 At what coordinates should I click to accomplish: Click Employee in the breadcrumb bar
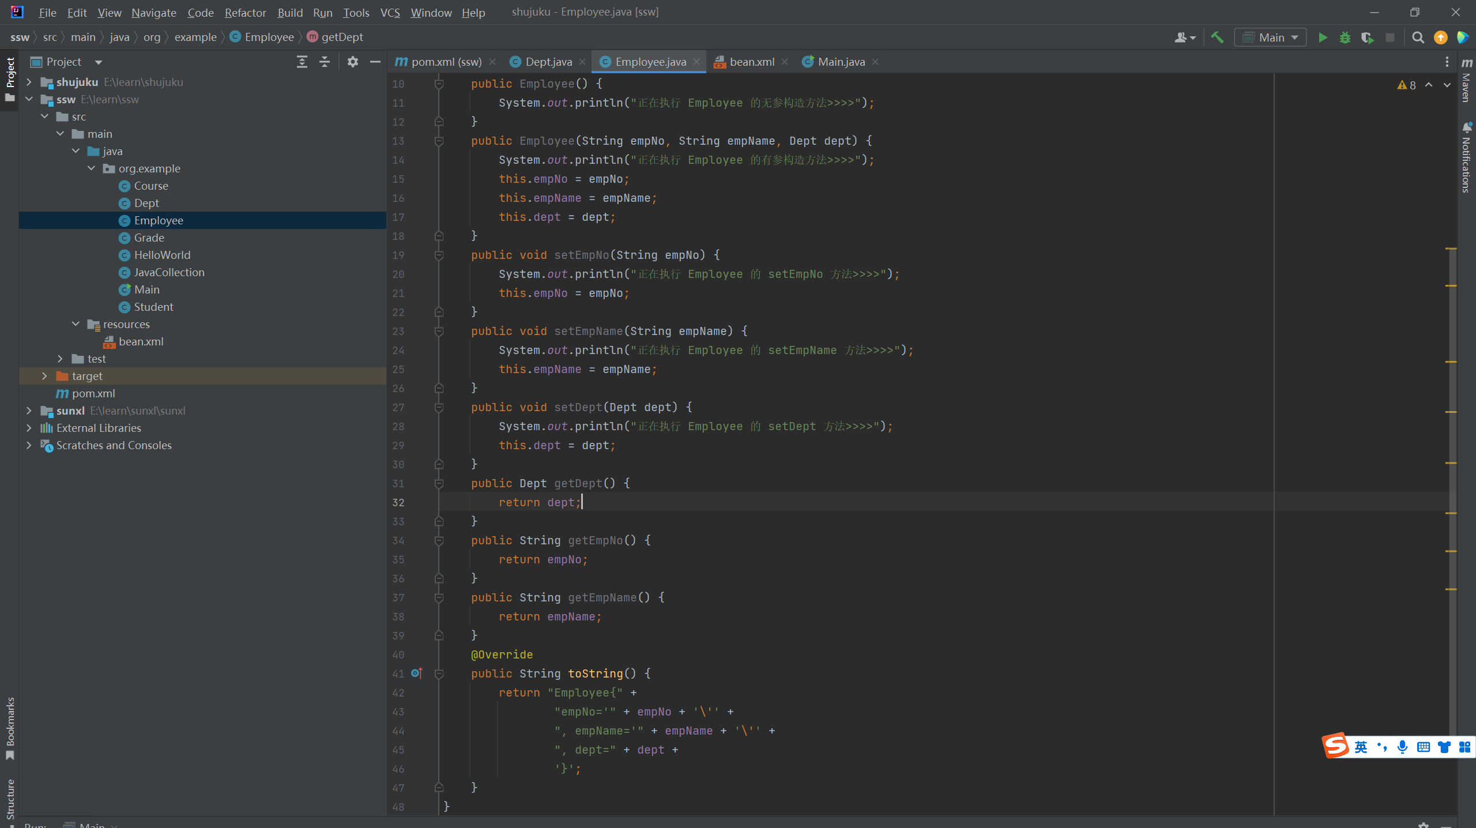coord(269,37)
